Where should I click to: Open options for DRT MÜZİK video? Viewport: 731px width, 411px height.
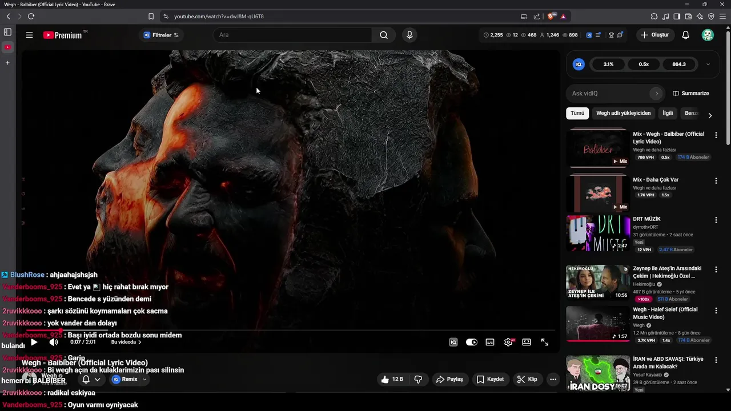[x=716, y=220]
